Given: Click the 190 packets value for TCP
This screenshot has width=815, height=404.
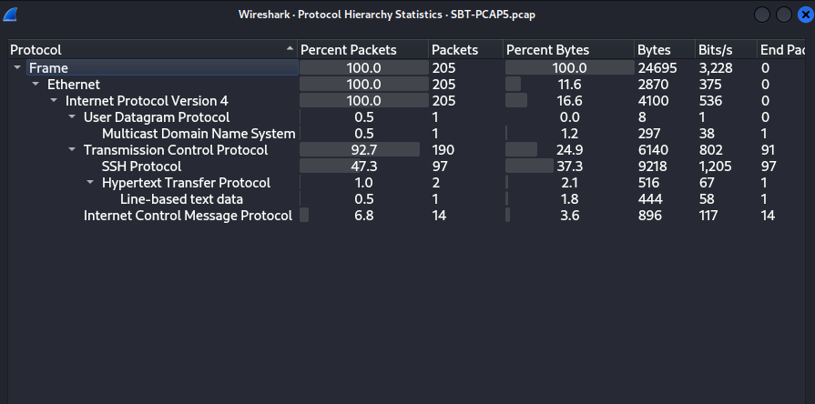Looking at the screenshot, I should point(443,149).
